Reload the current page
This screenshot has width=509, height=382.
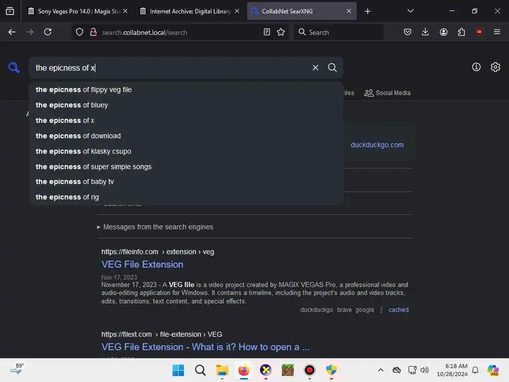(x=48, y=32)
